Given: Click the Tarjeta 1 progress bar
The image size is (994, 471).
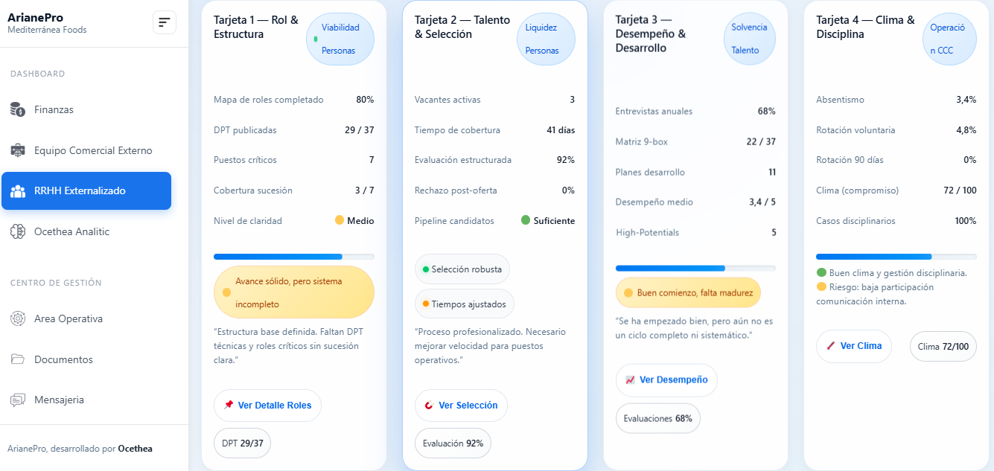Looking at the screenshot, I should pos(293,257).
